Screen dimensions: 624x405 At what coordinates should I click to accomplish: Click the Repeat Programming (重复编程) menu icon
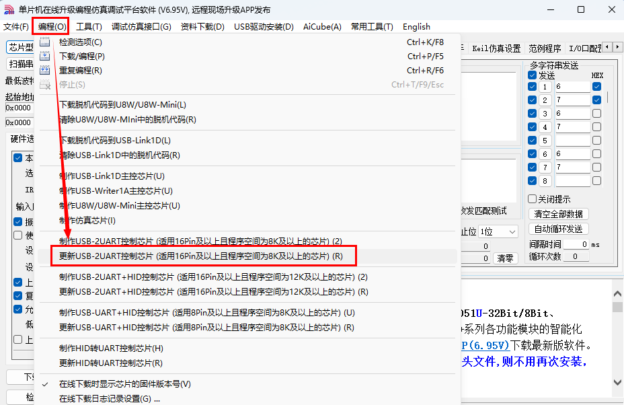[45, 70]
